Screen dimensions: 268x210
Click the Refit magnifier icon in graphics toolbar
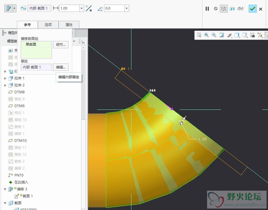(199, 35)
